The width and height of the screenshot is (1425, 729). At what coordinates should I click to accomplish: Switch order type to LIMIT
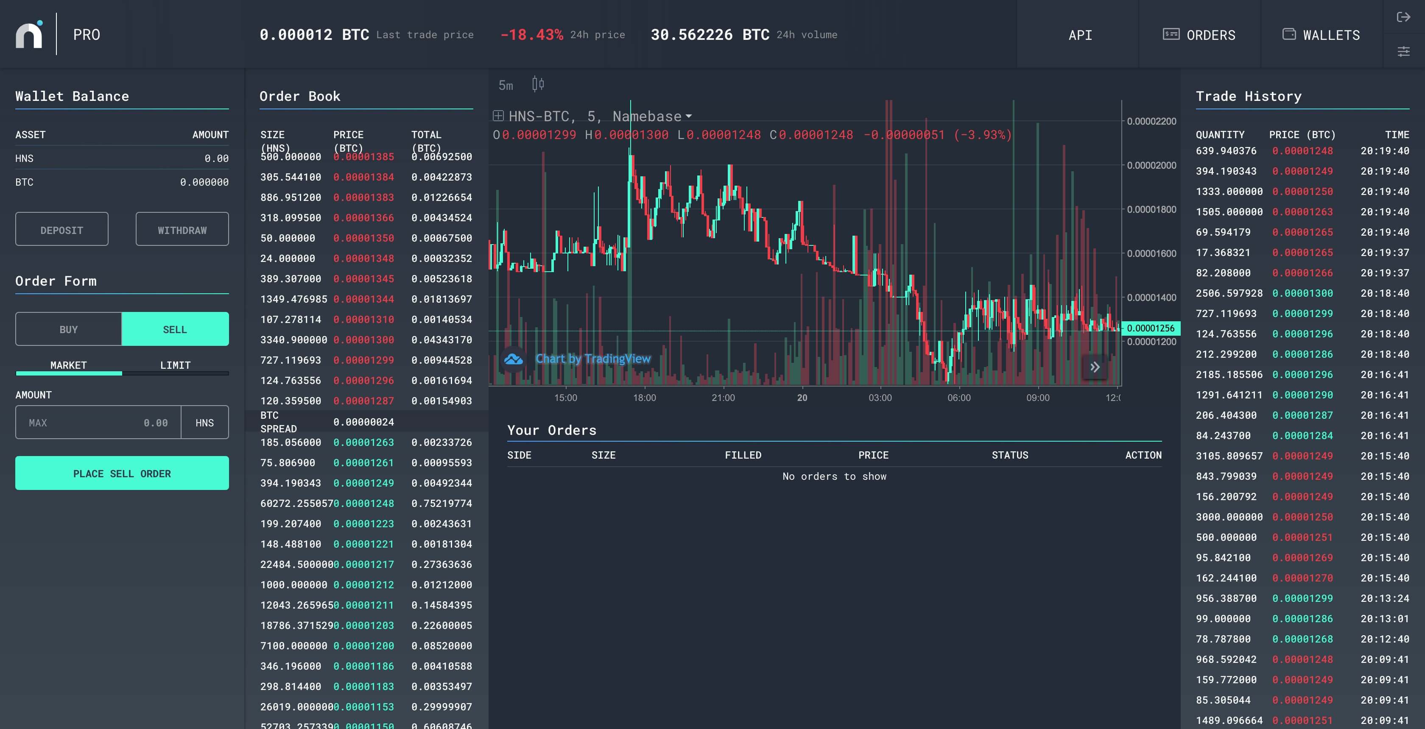(175, 365)
